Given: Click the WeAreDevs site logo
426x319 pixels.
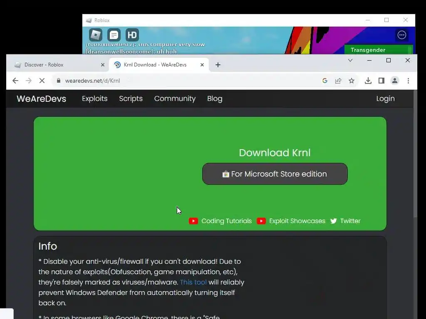Looking at the screenshot, I should coord(41,99).
